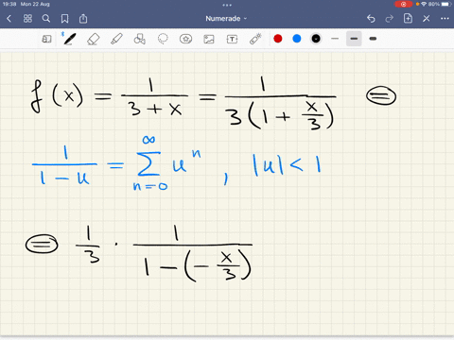
Task: Close the document with the X icon
Action: (427, 19)
